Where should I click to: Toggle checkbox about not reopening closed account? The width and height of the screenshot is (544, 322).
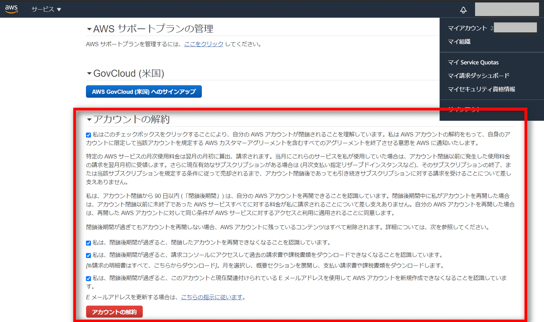tap(88, 243)
